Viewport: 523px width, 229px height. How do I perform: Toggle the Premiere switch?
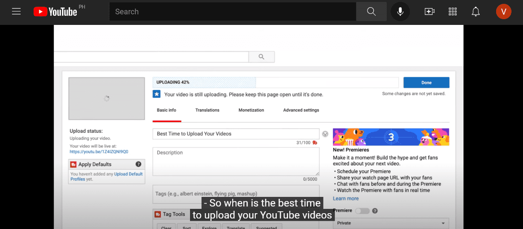click(x=362, y=211)
